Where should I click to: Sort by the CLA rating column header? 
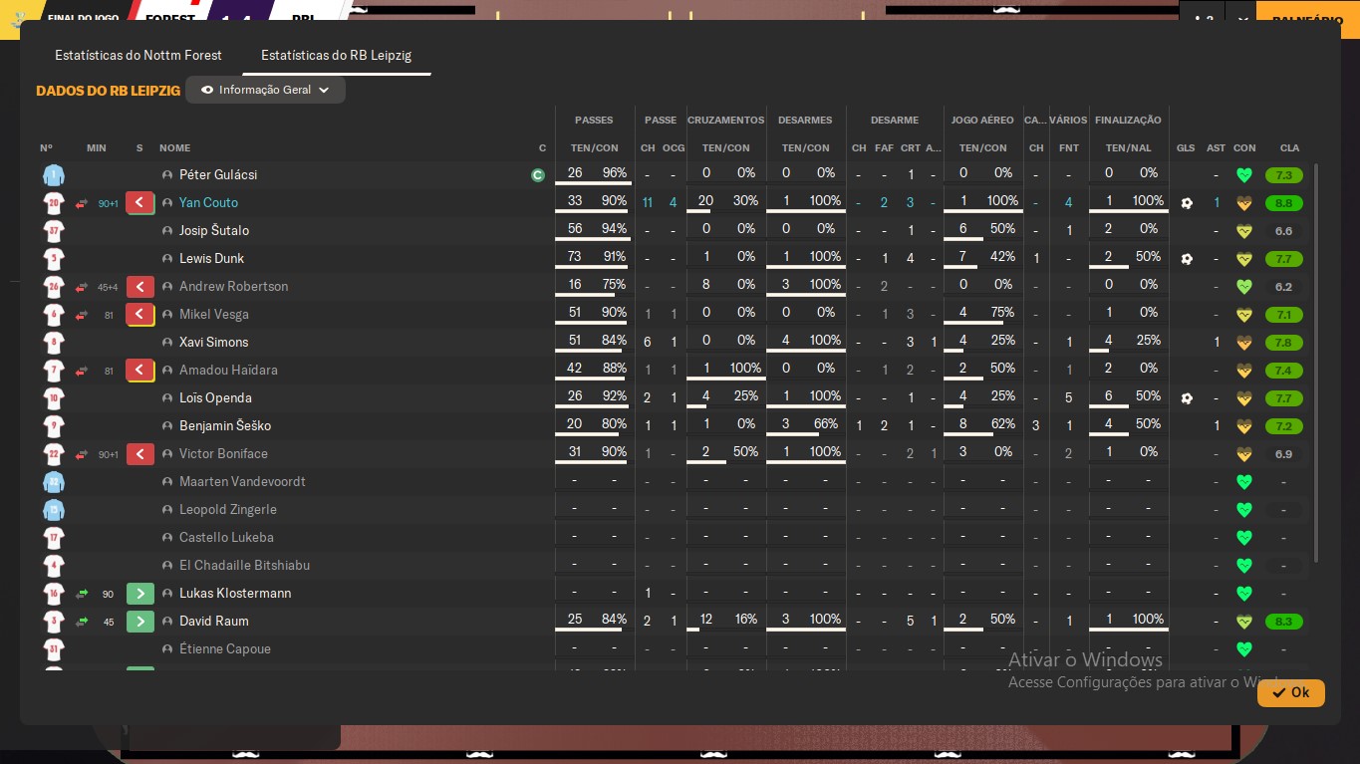[1289, 147]
